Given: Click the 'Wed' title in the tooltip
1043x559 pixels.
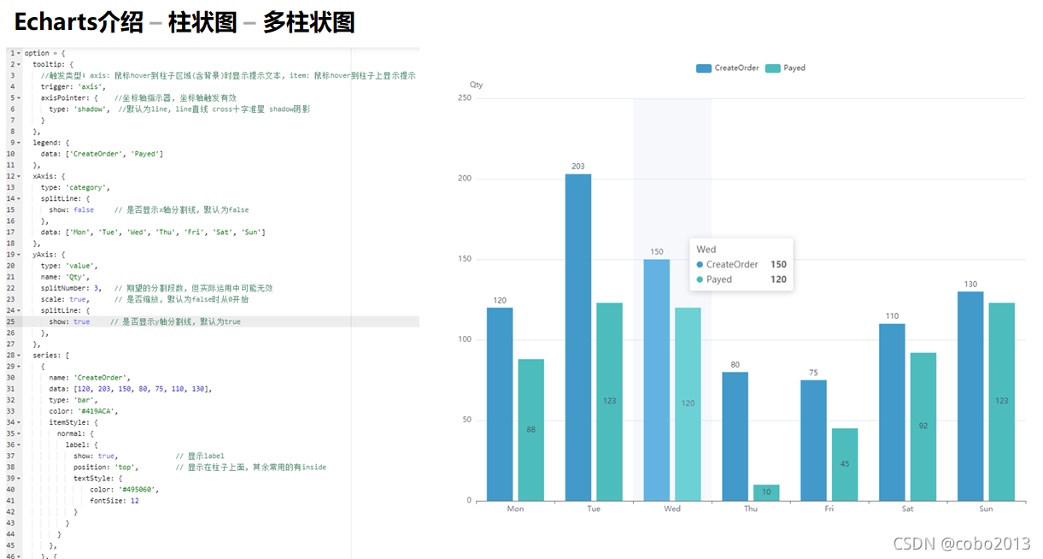Looking at the screenshot, I should click(x=706, y=250).
